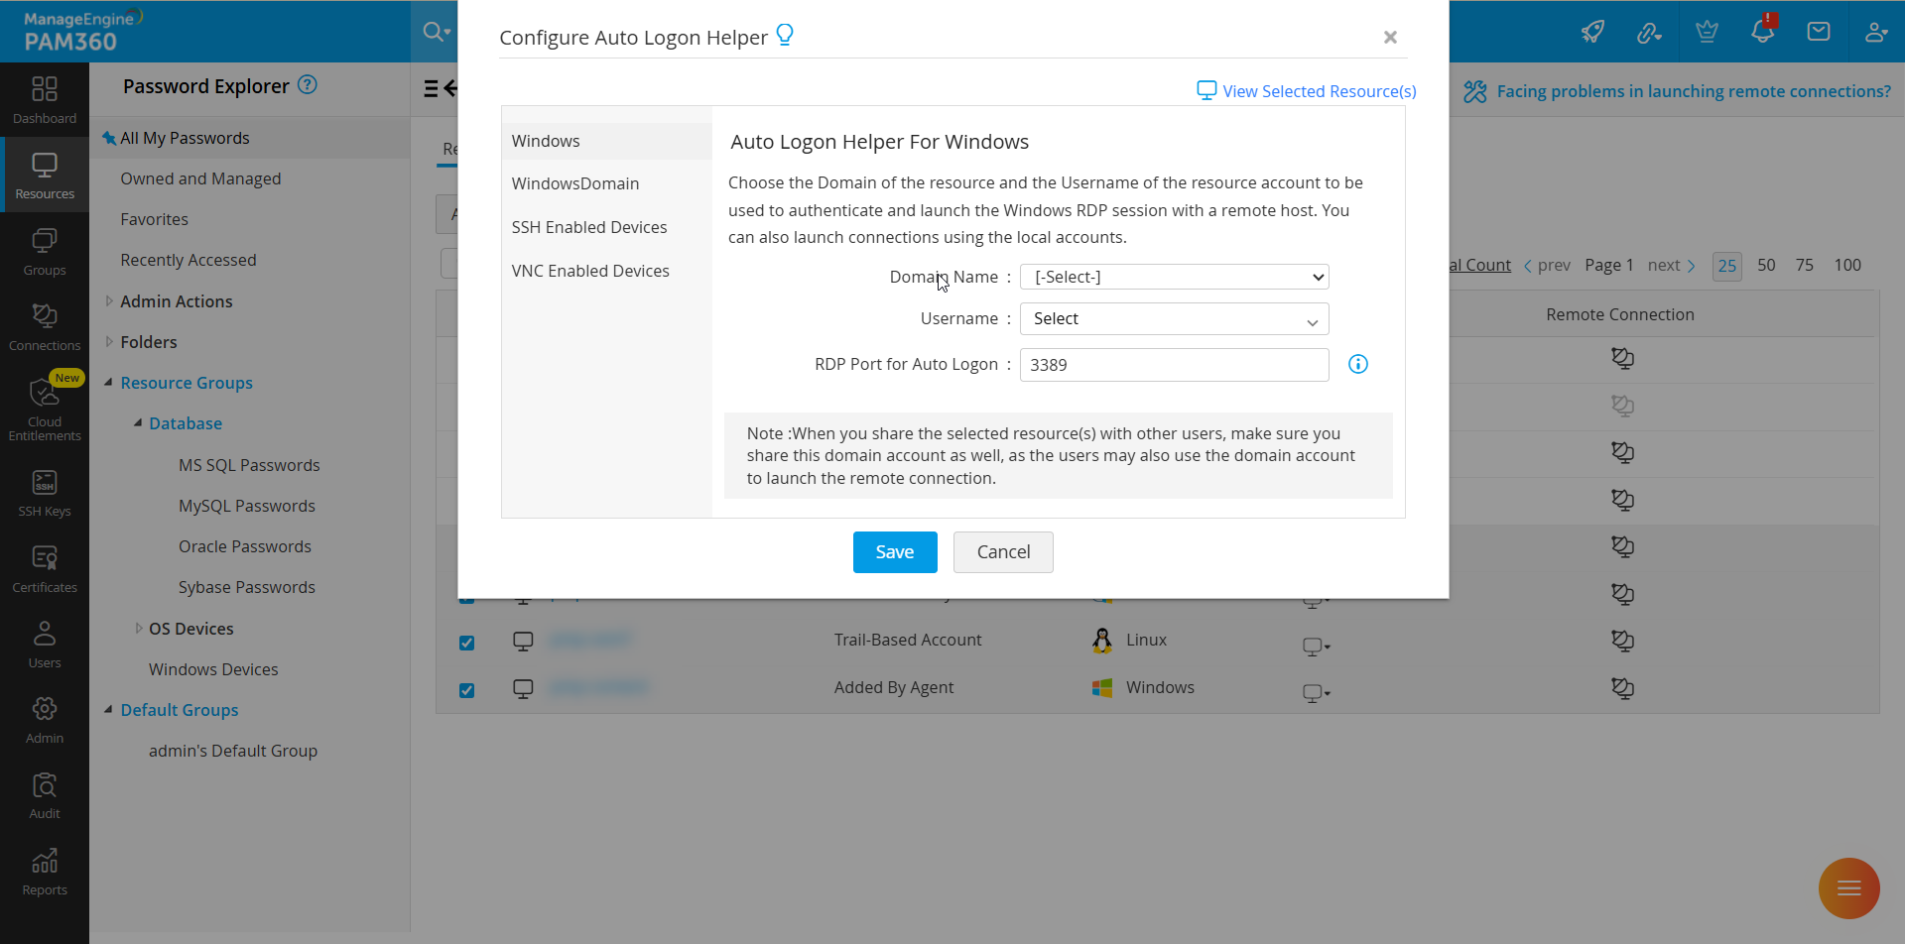
Task: Click the Save button
Action: coord(894,552)
